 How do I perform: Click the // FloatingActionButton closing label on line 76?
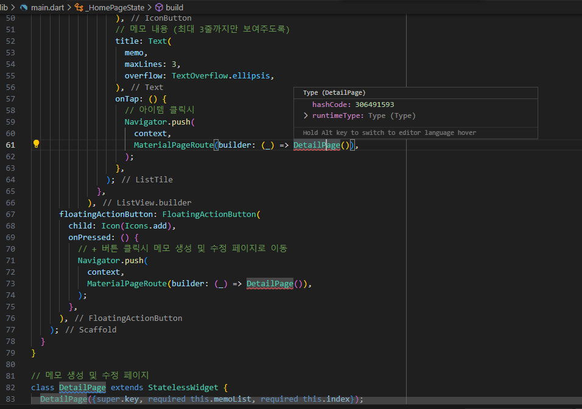click(128, 318)
